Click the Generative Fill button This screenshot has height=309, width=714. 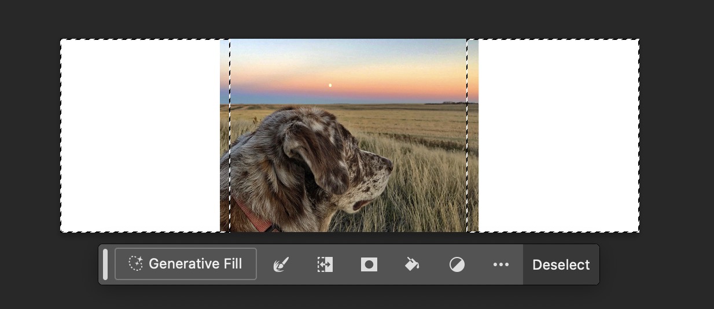pyautogui.click(x=186, y=264)
